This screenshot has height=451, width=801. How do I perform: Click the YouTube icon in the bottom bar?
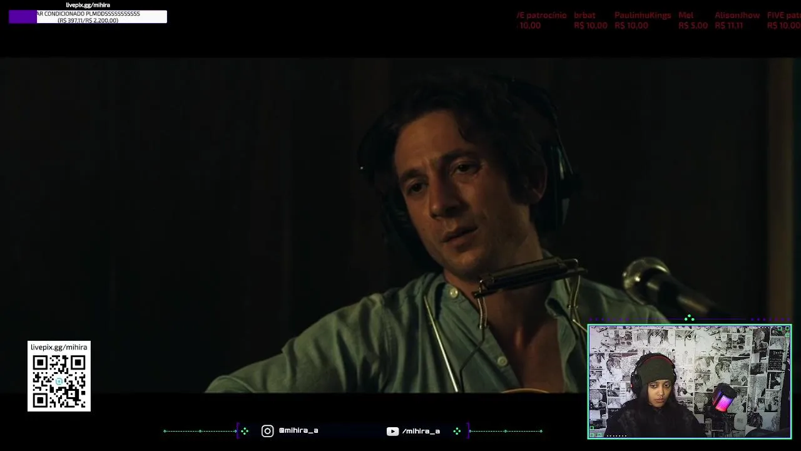[x=392, y=431]
